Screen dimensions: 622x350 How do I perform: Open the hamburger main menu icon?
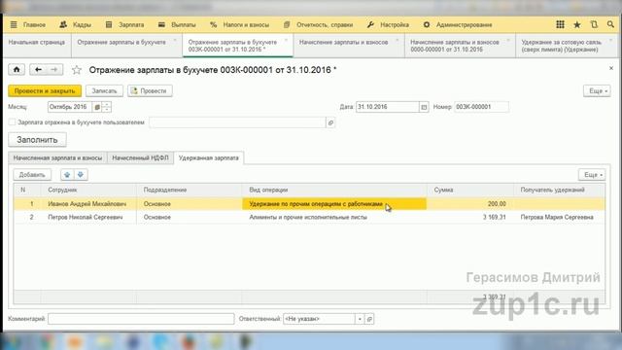(x=14, y=24)
